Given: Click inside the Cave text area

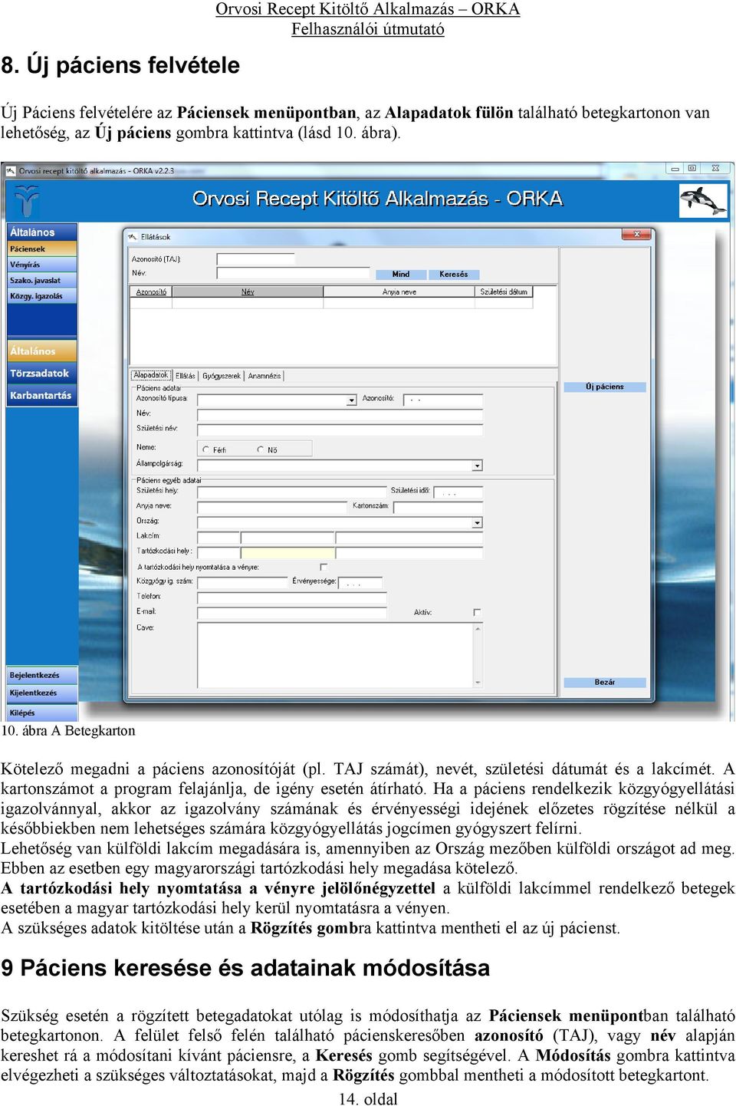Looking at the screenshot, I should point(335,655).
